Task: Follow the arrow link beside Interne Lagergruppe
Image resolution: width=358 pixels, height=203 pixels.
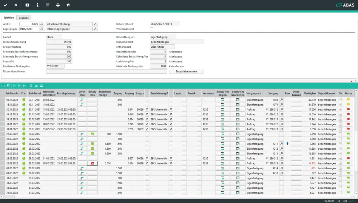Action: coord(95,29)
